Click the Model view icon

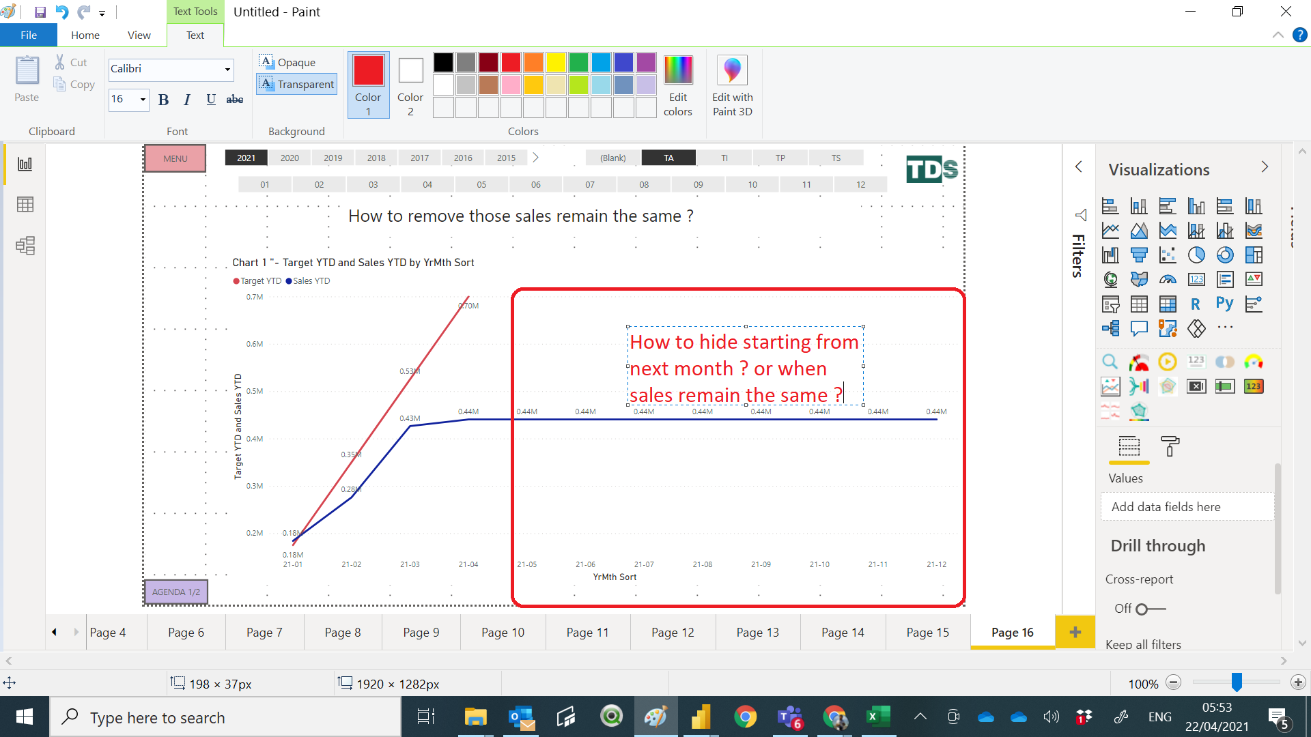point(25,246)
